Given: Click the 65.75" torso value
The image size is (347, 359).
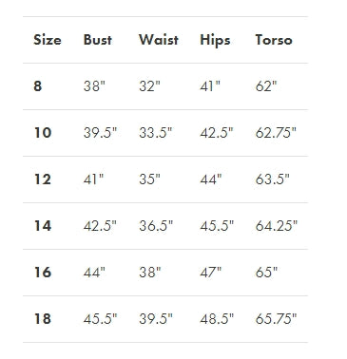Looking at the screenshot, I should pyautogui.click(x=277, y=319).
